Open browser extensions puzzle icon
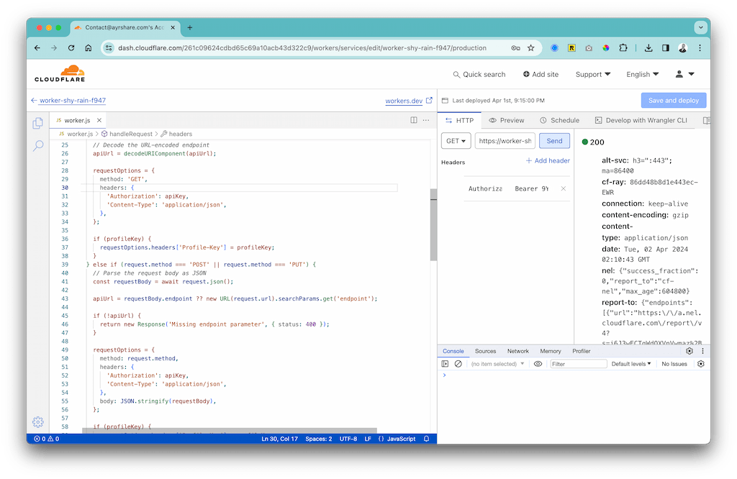Screen dimensions: 737x479 [623, 48]
